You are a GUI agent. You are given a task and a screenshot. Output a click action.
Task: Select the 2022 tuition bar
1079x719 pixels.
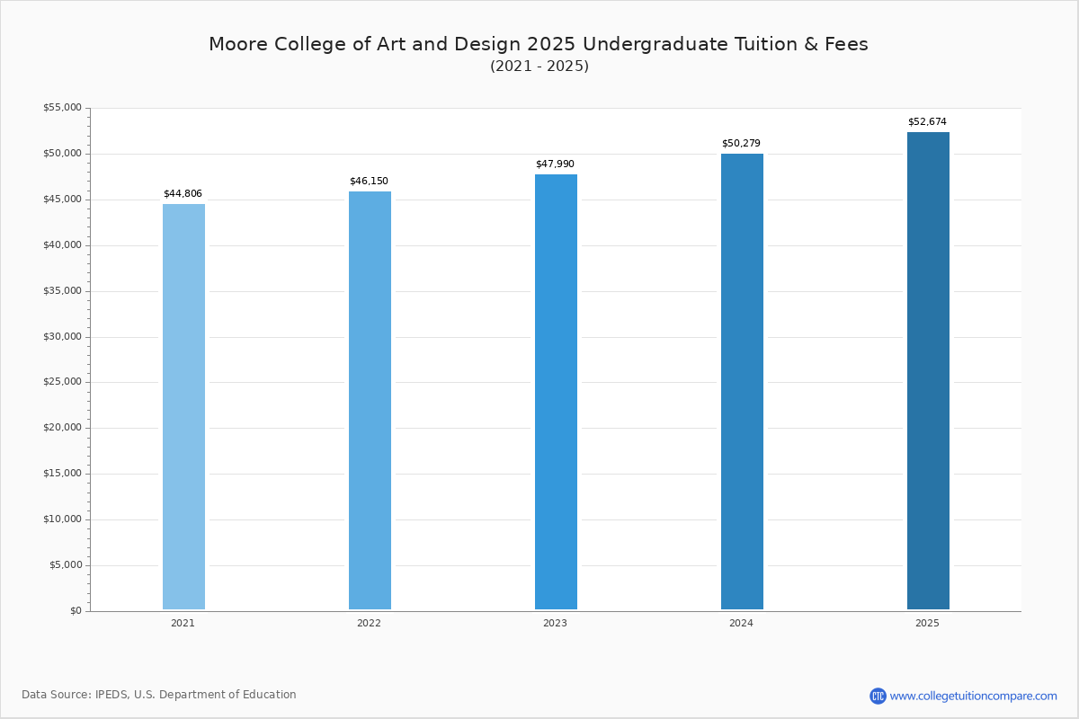coord(370,401)
